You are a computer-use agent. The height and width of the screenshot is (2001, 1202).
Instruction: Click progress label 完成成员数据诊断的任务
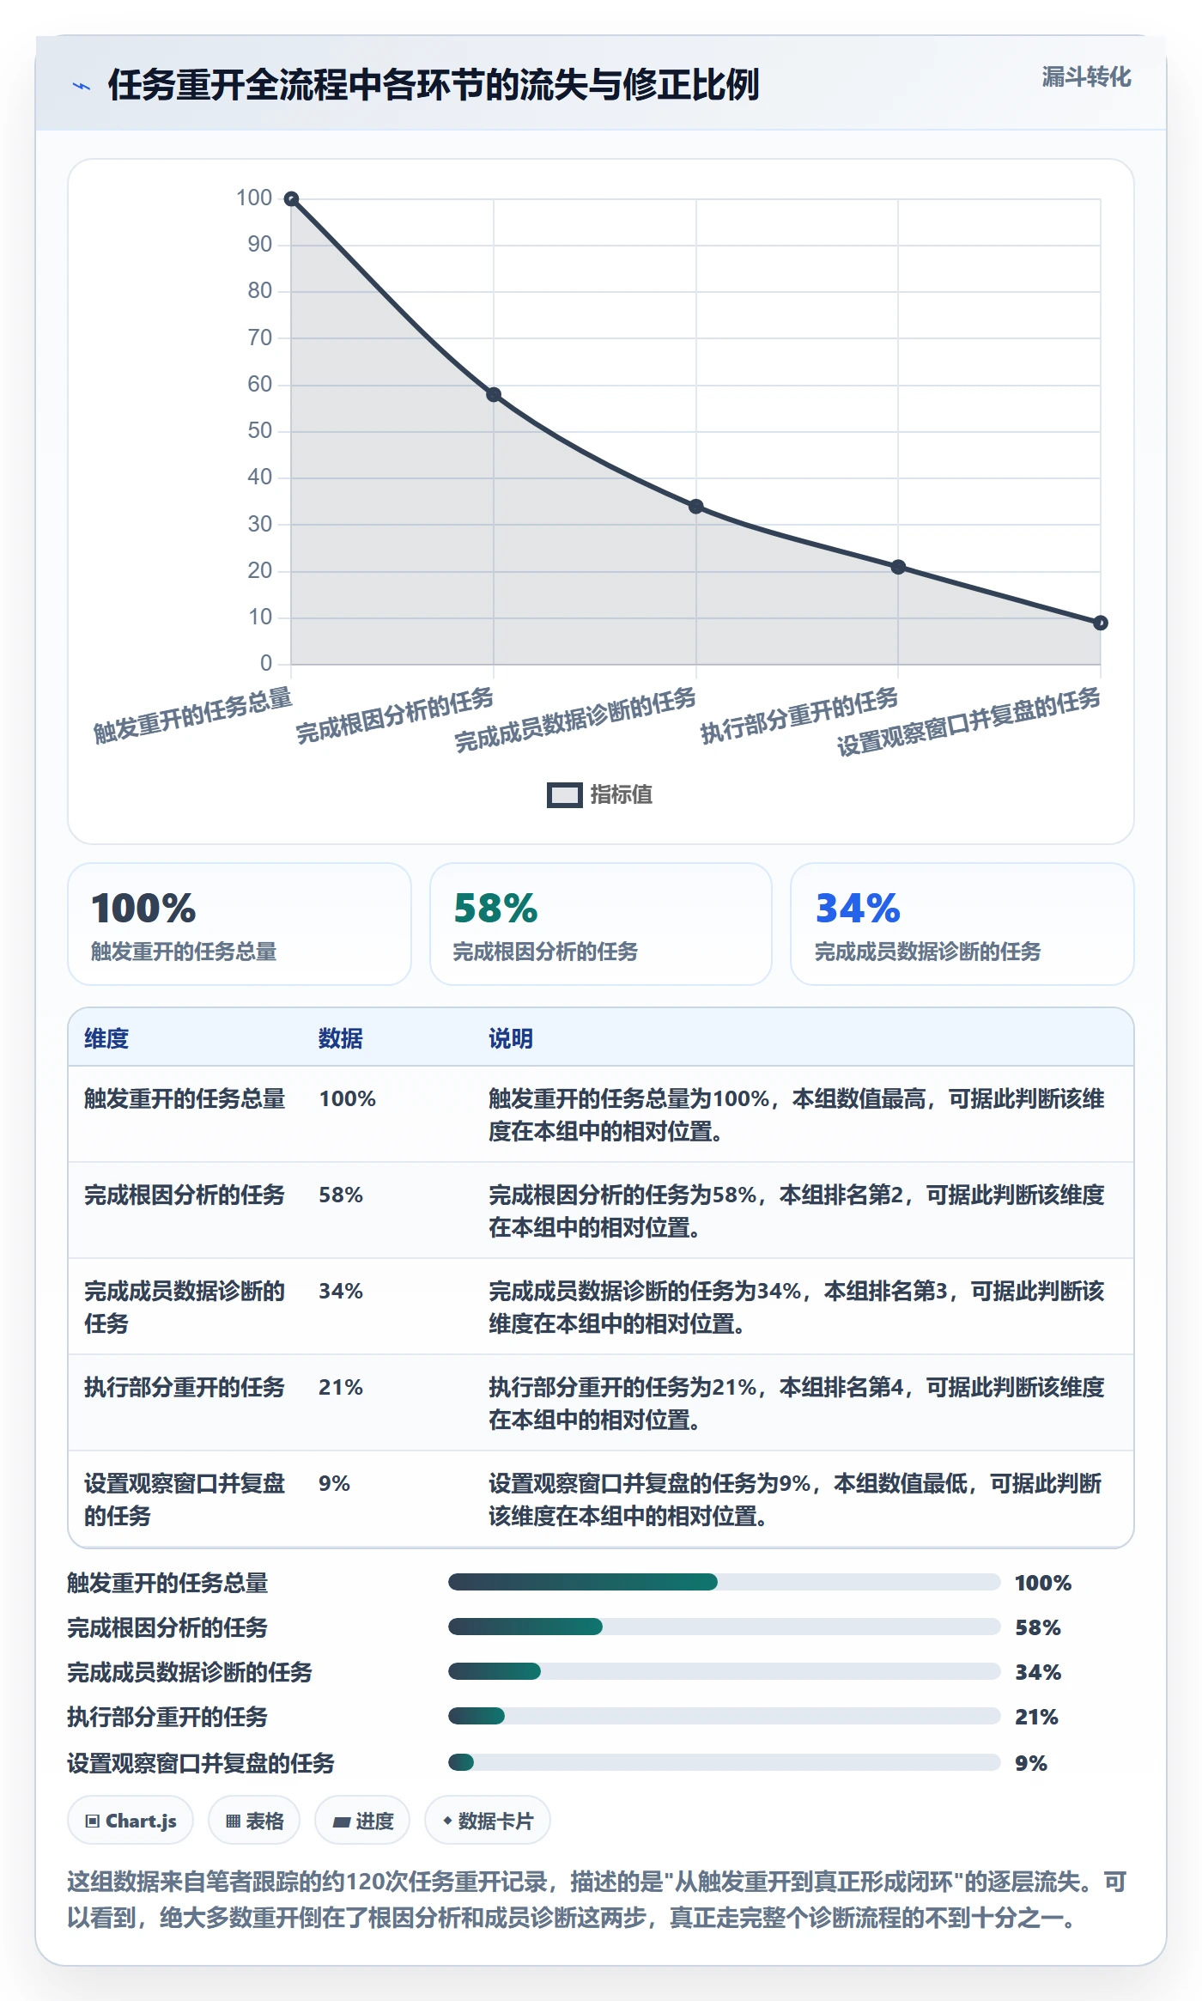[190, 1672]
